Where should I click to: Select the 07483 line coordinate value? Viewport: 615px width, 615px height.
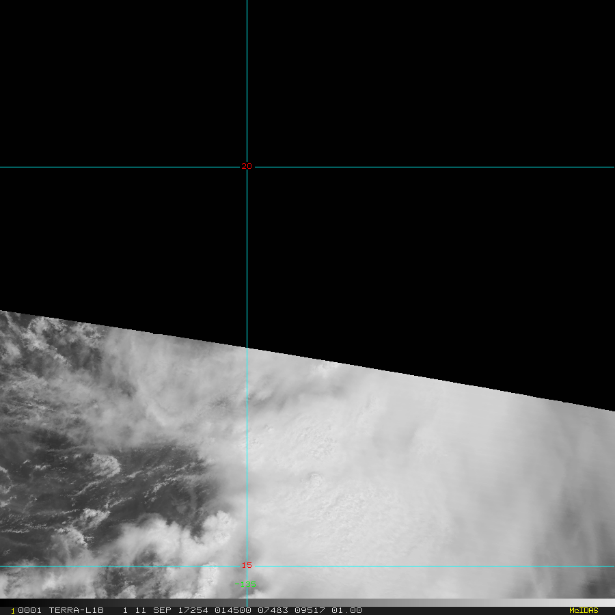point(273,610)
